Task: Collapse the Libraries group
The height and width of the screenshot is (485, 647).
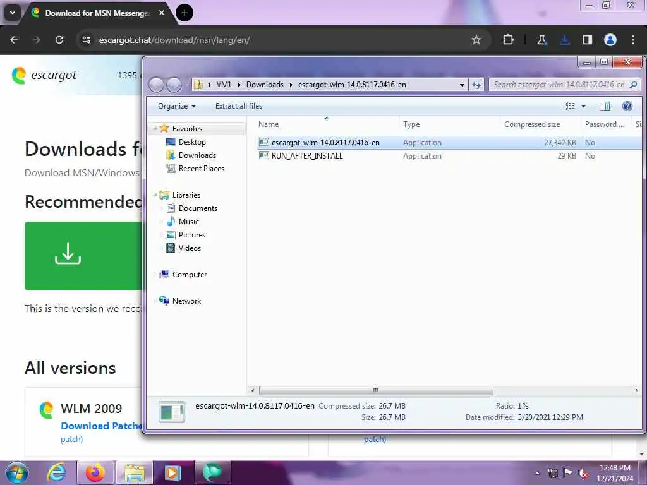Action: [155, 195]
